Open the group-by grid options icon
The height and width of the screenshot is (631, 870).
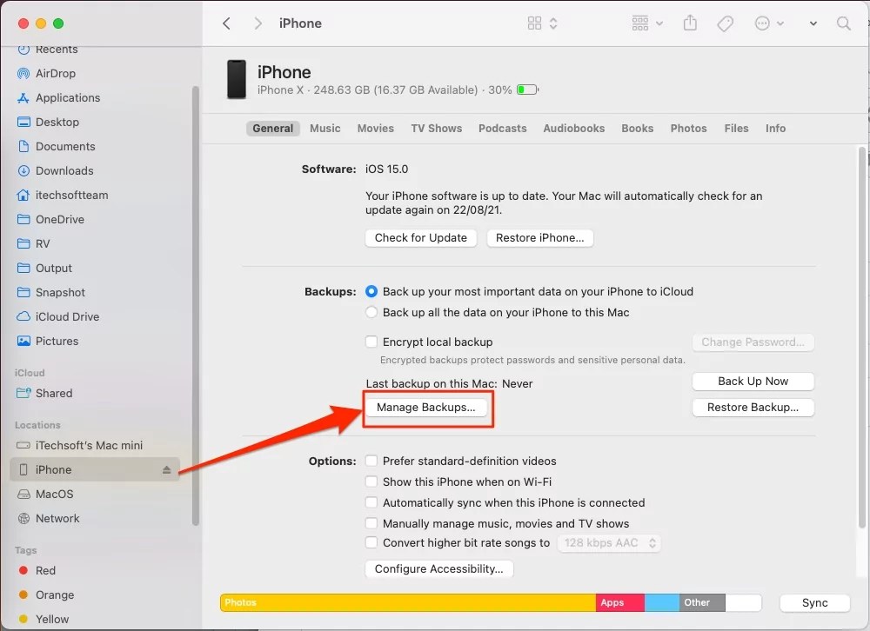639,23
